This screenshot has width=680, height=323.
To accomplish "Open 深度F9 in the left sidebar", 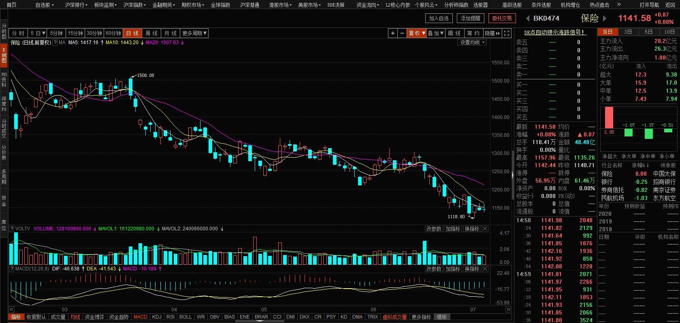I will pyautogui.click(x=4, y=104).
